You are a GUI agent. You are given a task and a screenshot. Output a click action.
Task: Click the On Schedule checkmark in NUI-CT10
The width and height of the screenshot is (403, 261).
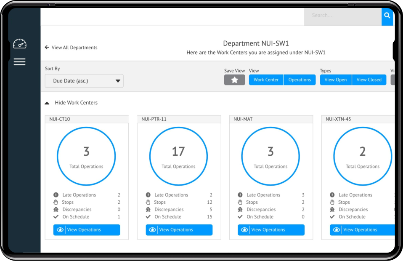pos(56,217)
